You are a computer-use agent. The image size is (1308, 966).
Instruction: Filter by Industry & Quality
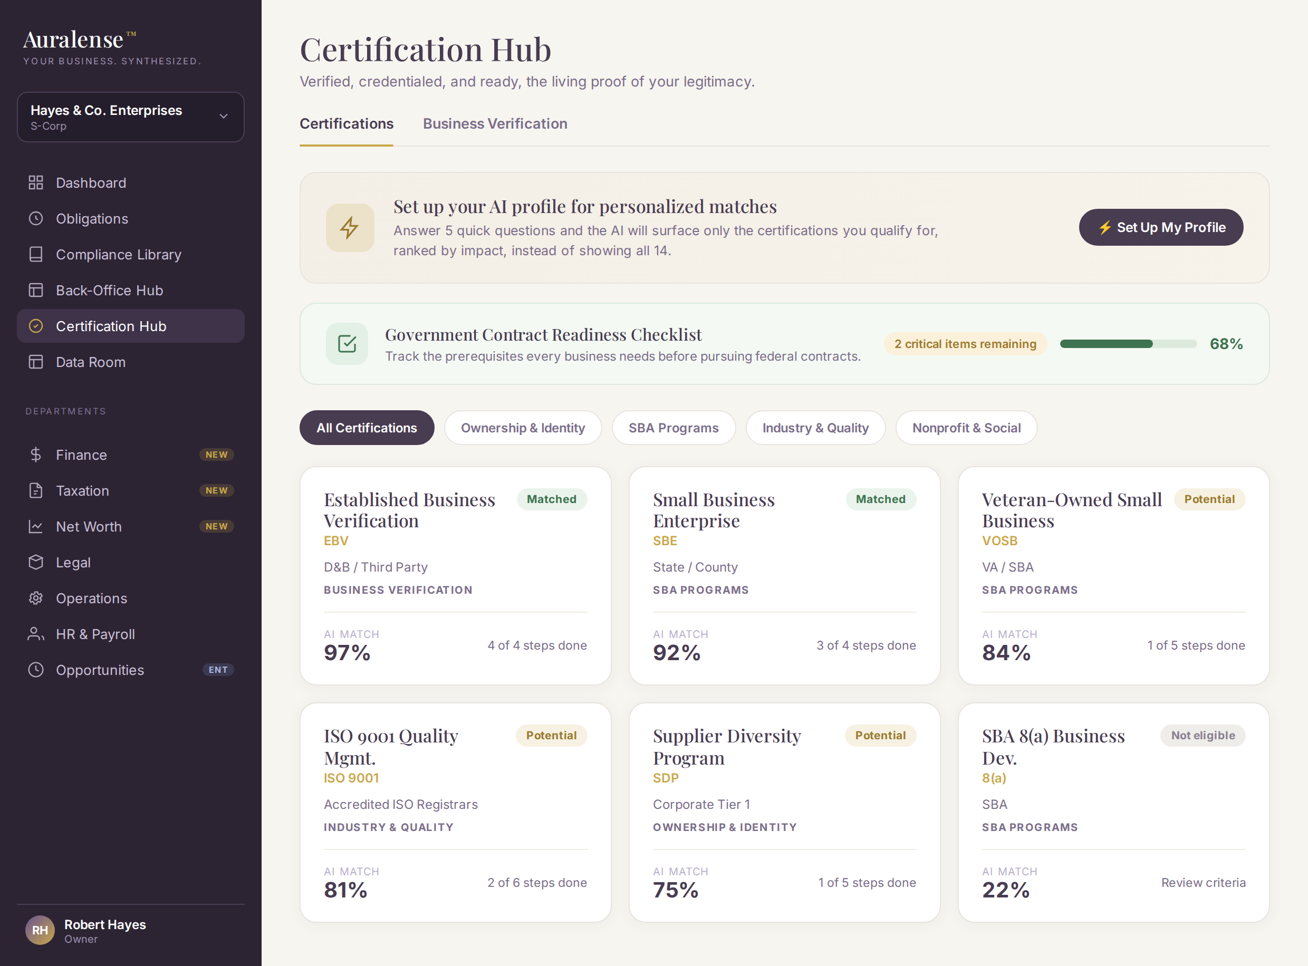tap(815, 428)
